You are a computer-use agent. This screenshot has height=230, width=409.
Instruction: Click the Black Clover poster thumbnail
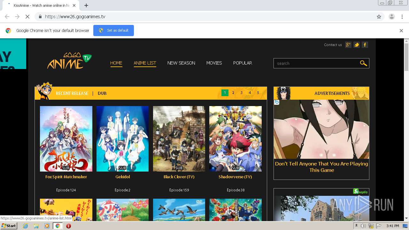click(179, 139)
